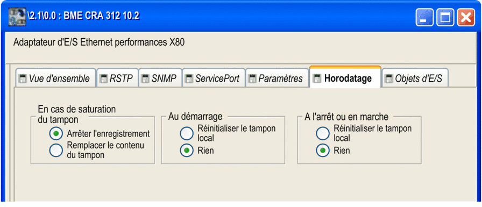Minimize the BME CRA 312 window
The width and height of the screenshot is (482, 207).
[424, 17]
